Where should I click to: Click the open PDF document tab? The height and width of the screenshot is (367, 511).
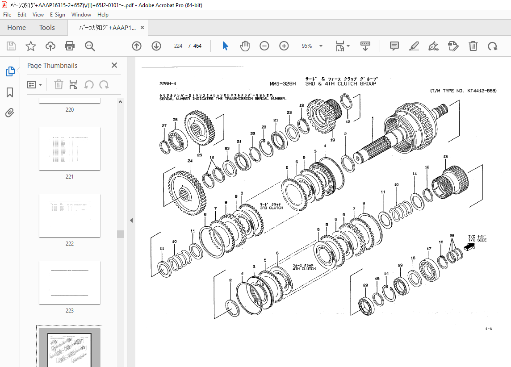pos(108,28)
